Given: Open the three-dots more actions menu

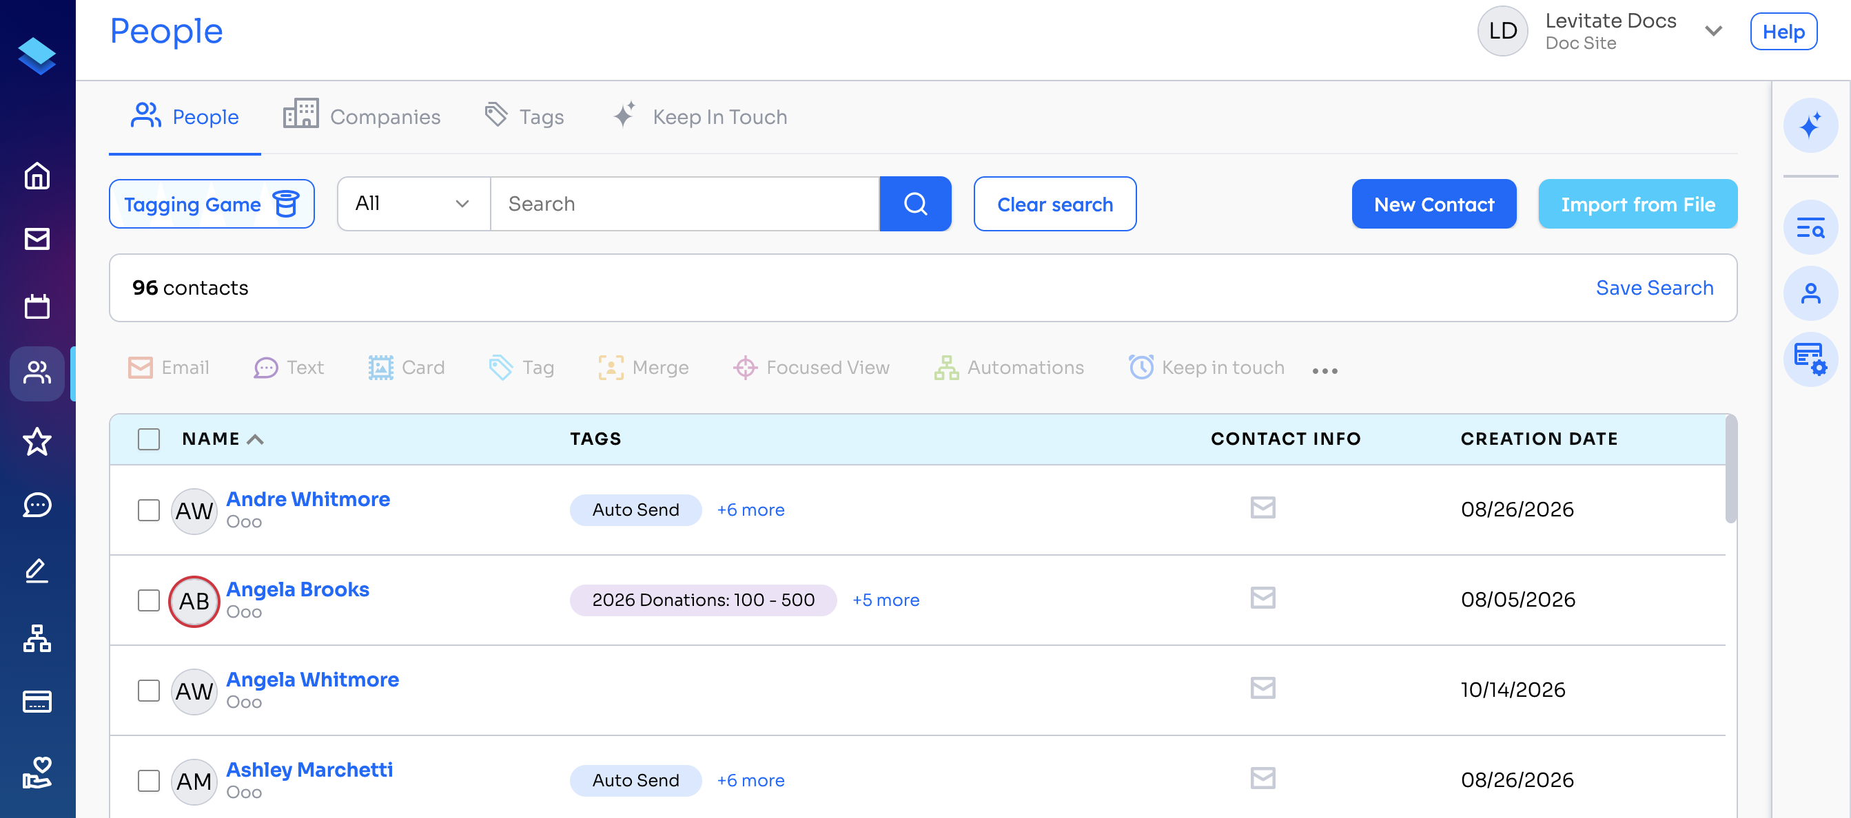Looking at the screenshot, I should point(1325,370).
